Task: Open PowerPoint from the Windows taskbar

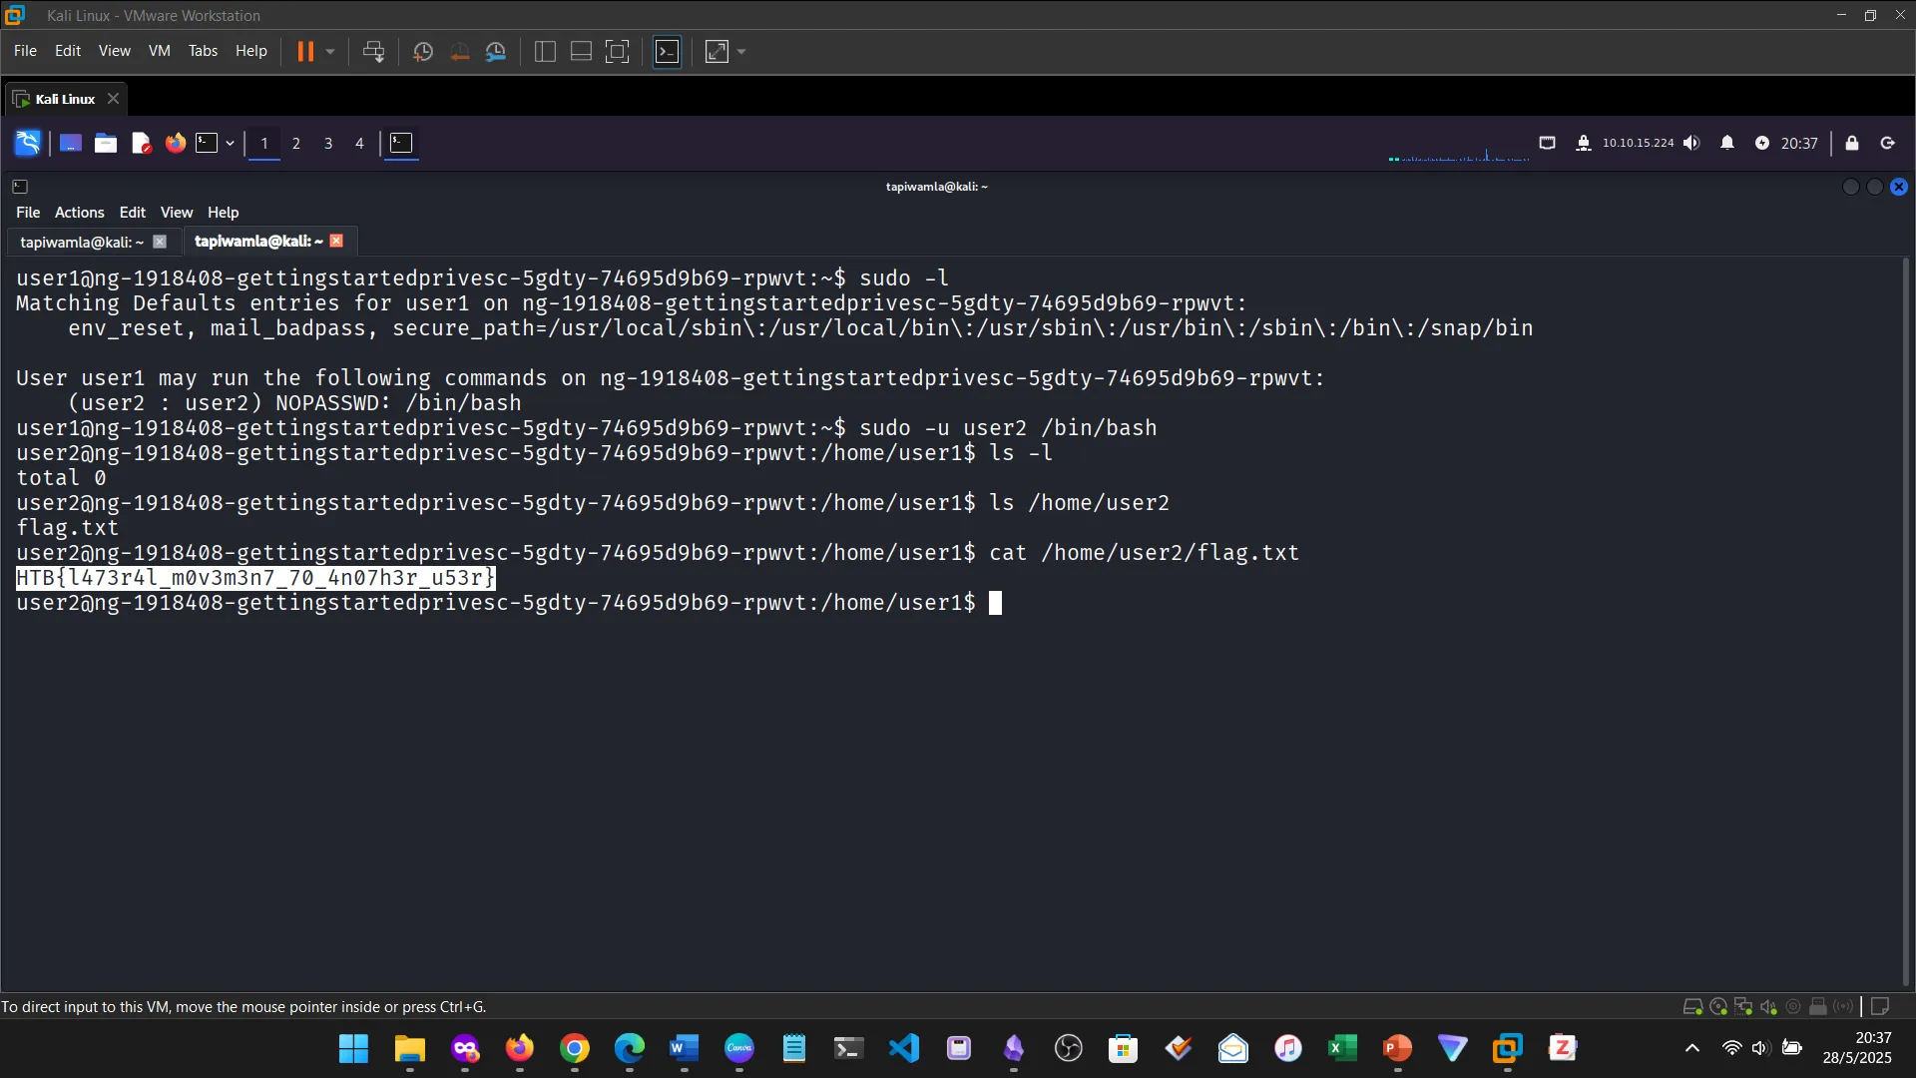Action: click(x=1397, y=1049)
